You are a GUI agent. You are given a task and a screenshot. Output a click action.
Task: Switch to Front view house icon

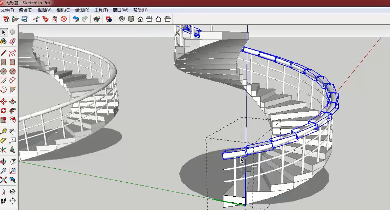click(140, 19)
